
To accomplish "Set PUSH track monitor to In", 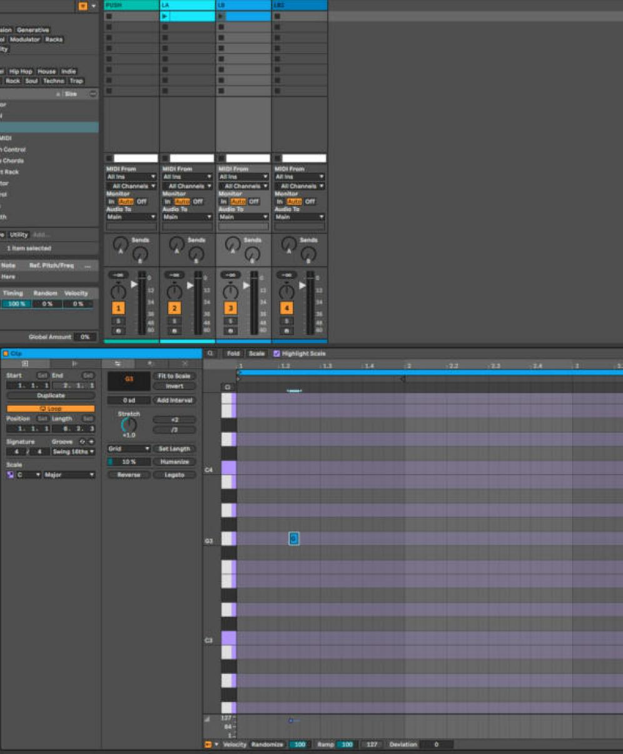I will click(x=111, y=202).
